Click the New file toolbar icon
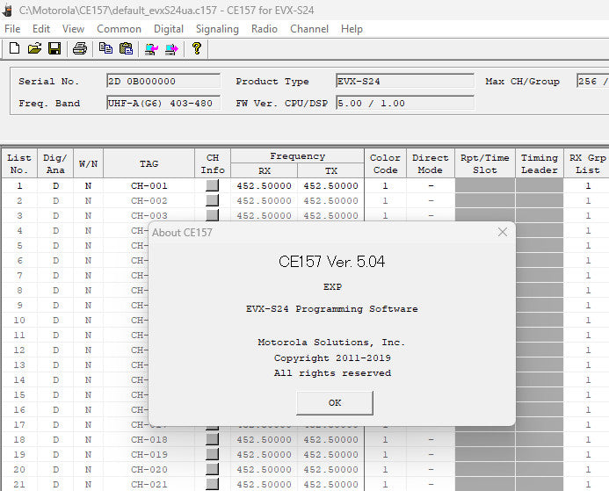 [x=14, y=48]
